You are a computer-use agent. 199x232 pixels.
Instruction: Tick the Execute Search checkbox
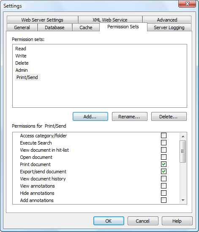pyautogui.click(x=164, y=143)
